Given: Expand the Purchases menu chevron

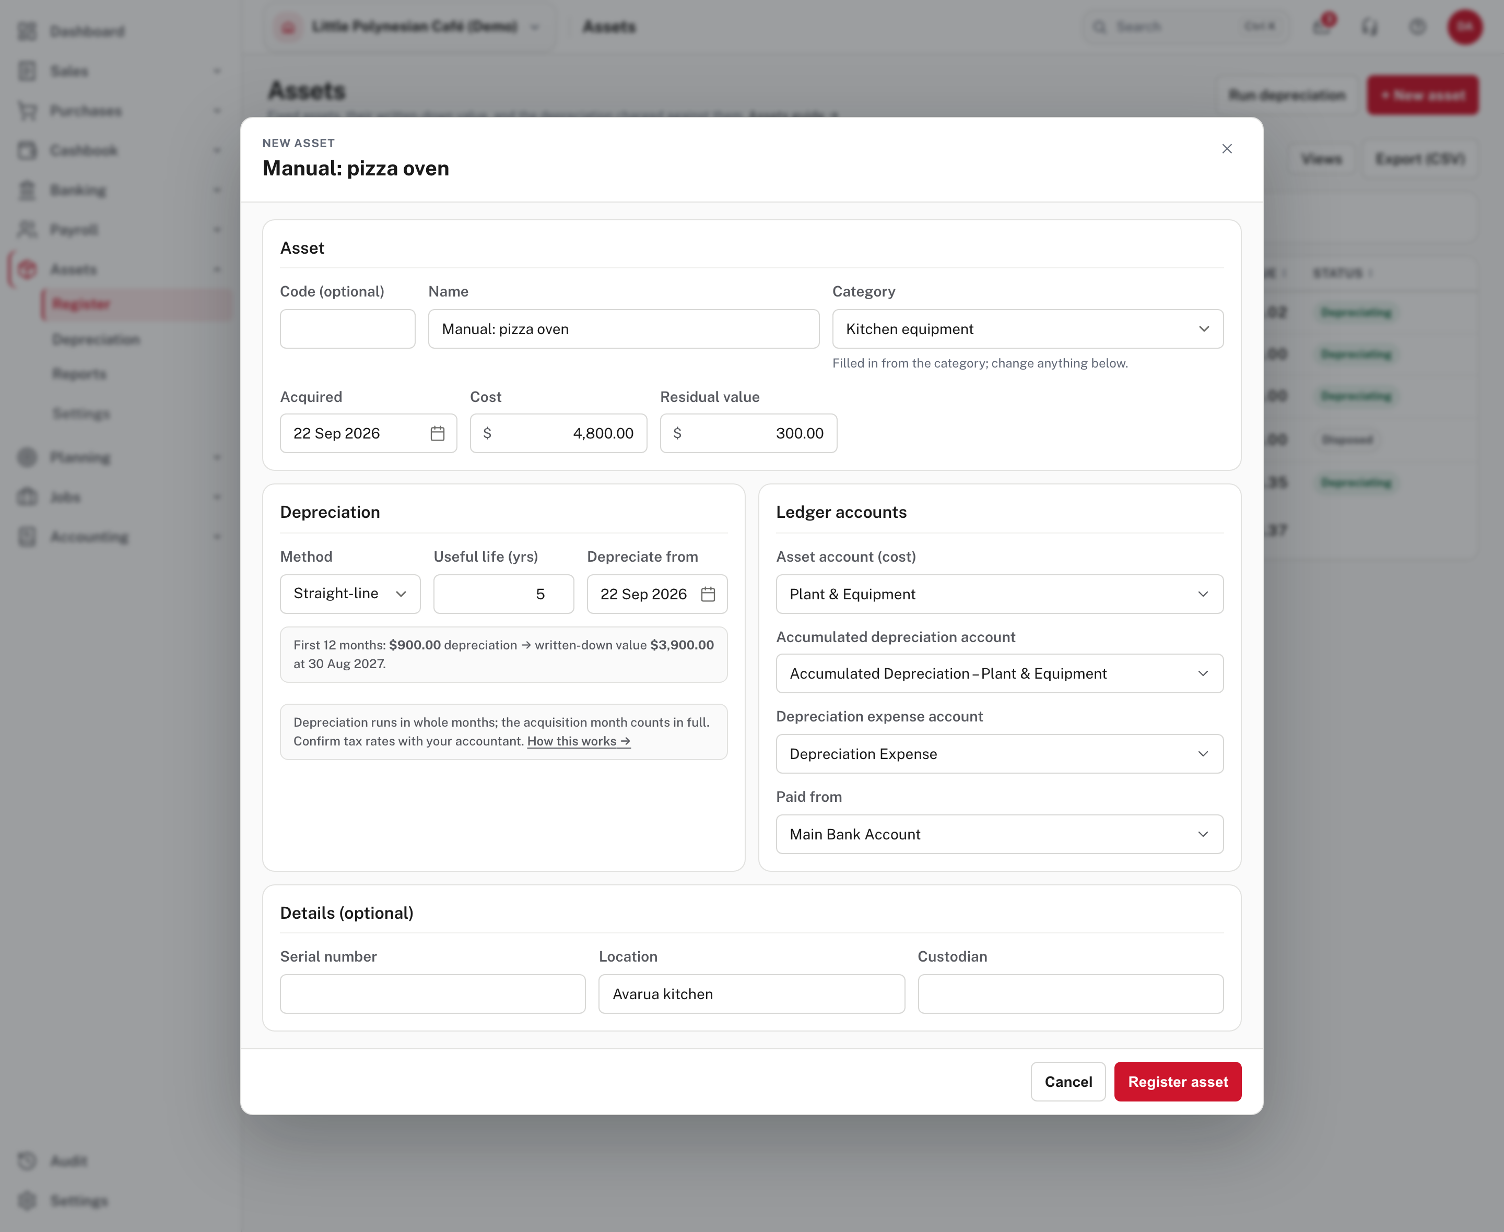Looking at the screenshot, I should (x=217, y=111).
